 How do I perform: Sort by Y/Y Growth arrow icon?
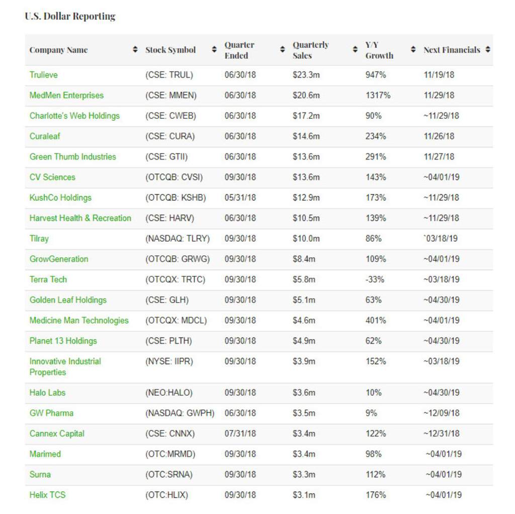click(413, 50)
